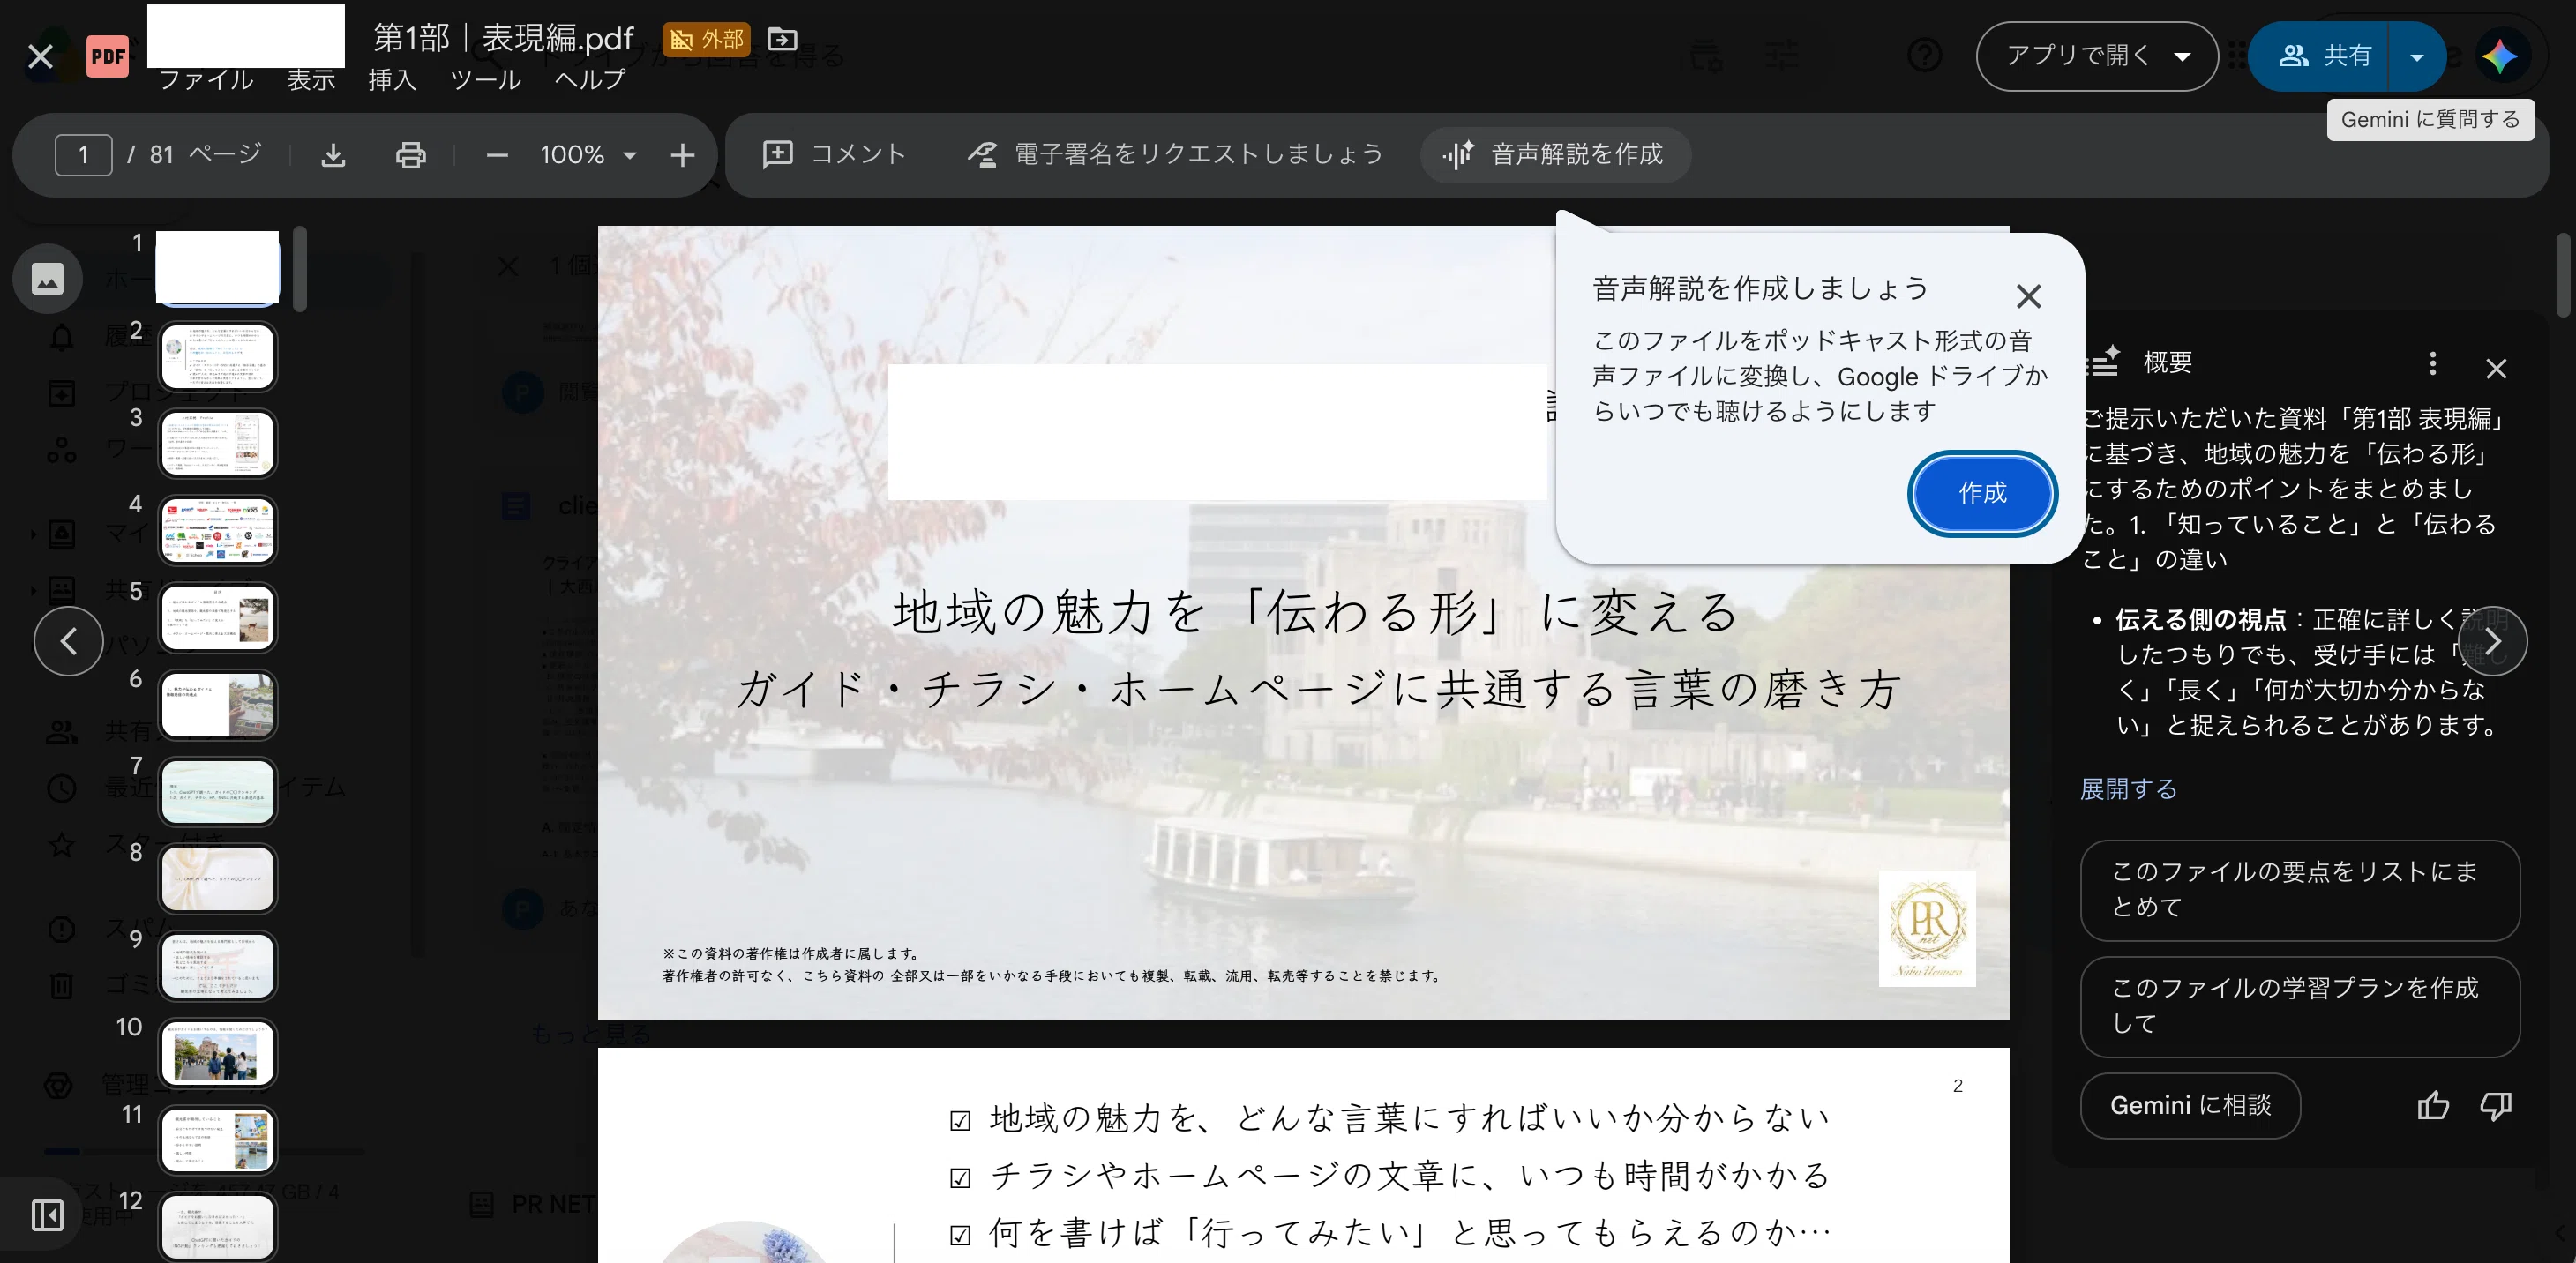
Task: Click 電子署名をリクエストしましょう
Action: (x=1174, y=154)
